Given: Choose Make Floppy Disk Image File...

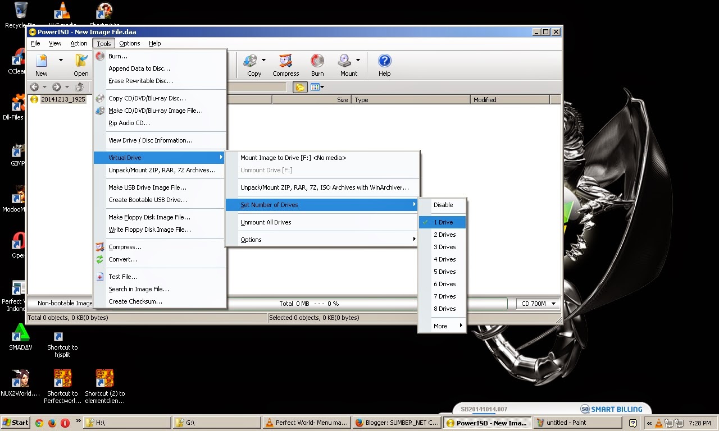Looking at the screenshot, I should click(x=160, y=217).
